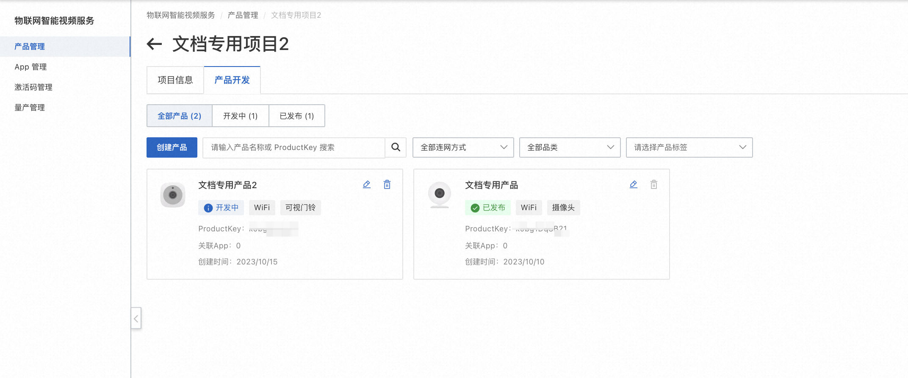908x378 pixels.
Task: Edit the product 文档专用产品2
Action: pos(367,184)
